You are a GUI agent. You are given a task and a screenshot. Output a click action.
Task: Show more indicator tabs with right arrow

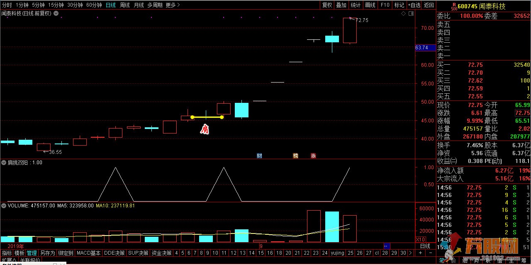410,253
